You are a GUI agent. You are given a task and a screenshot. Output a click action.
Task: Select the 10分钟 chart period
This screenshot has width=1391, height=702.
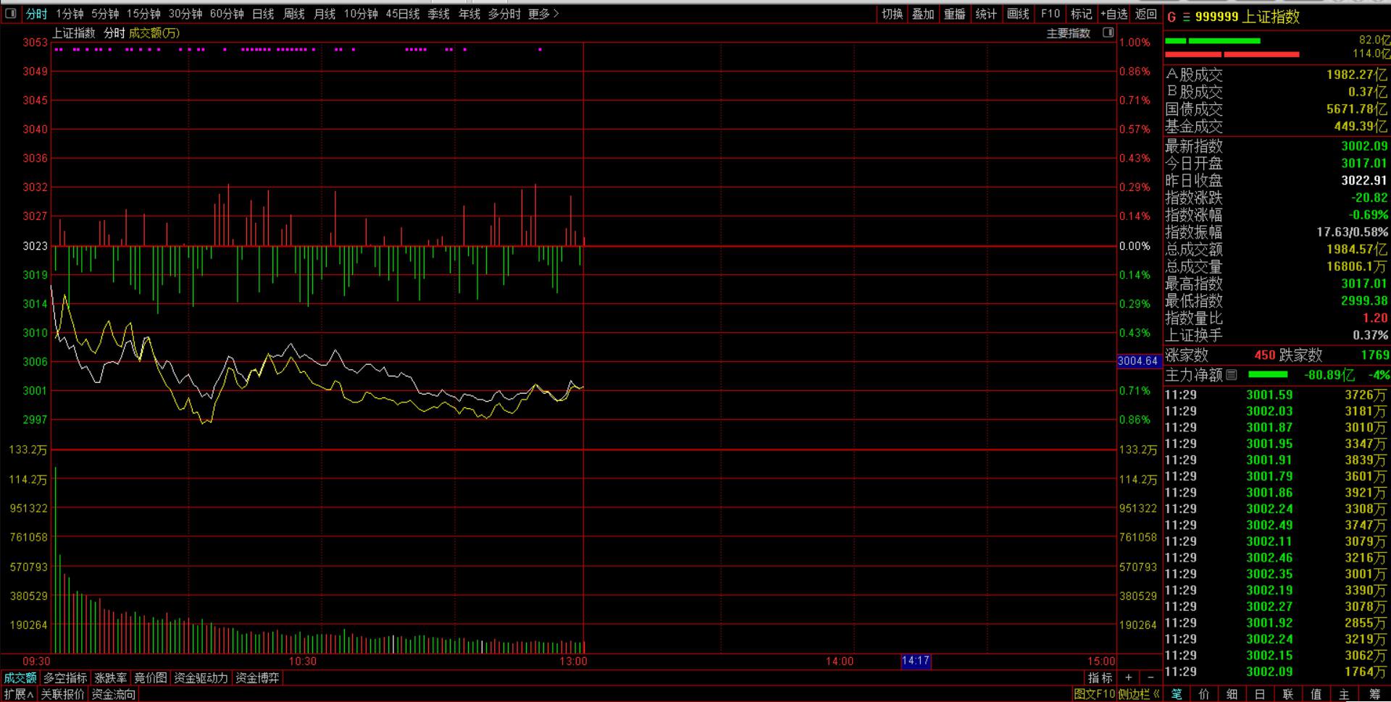(x=361, y=14)
